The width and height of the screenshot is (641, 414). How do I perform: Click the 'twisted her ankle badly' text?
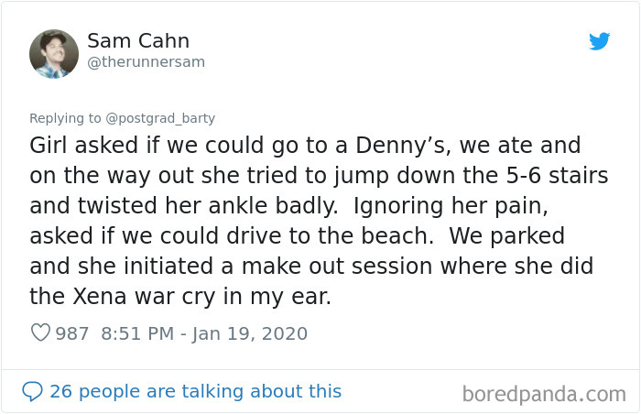tap(208, 206)
